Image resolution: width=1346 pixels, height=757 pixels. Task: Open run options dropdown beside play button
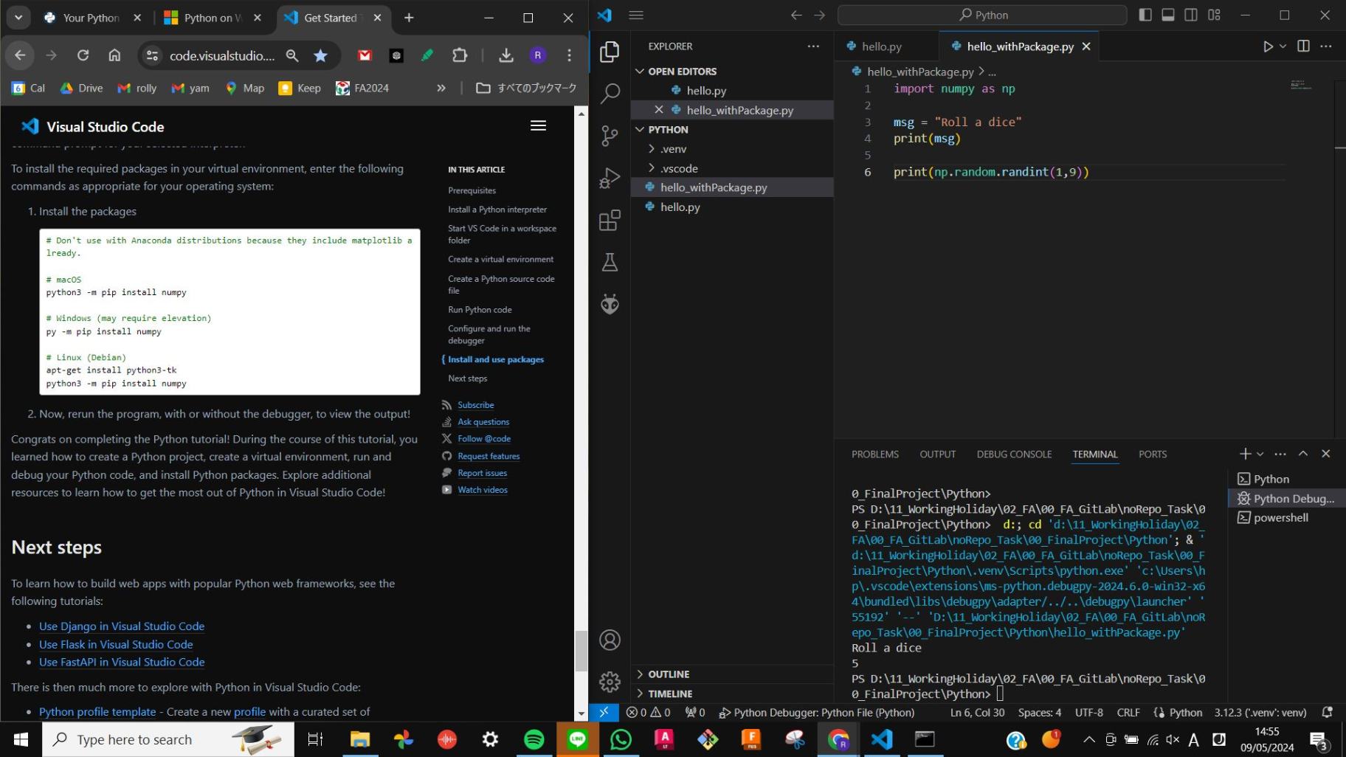(1283, 46)
